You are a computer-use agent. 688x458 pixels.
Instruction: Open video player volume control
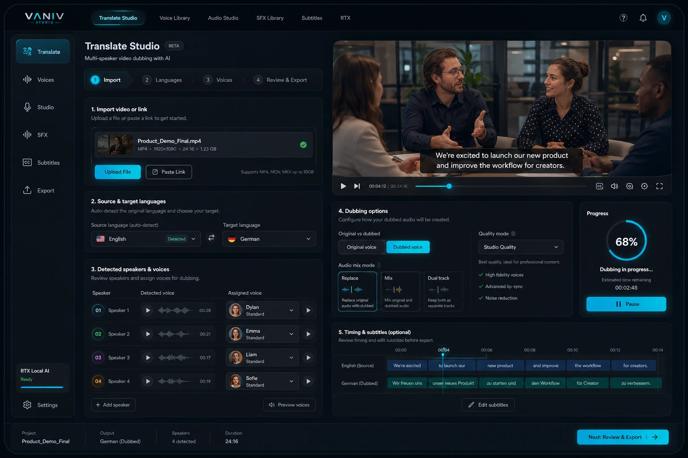614,186
